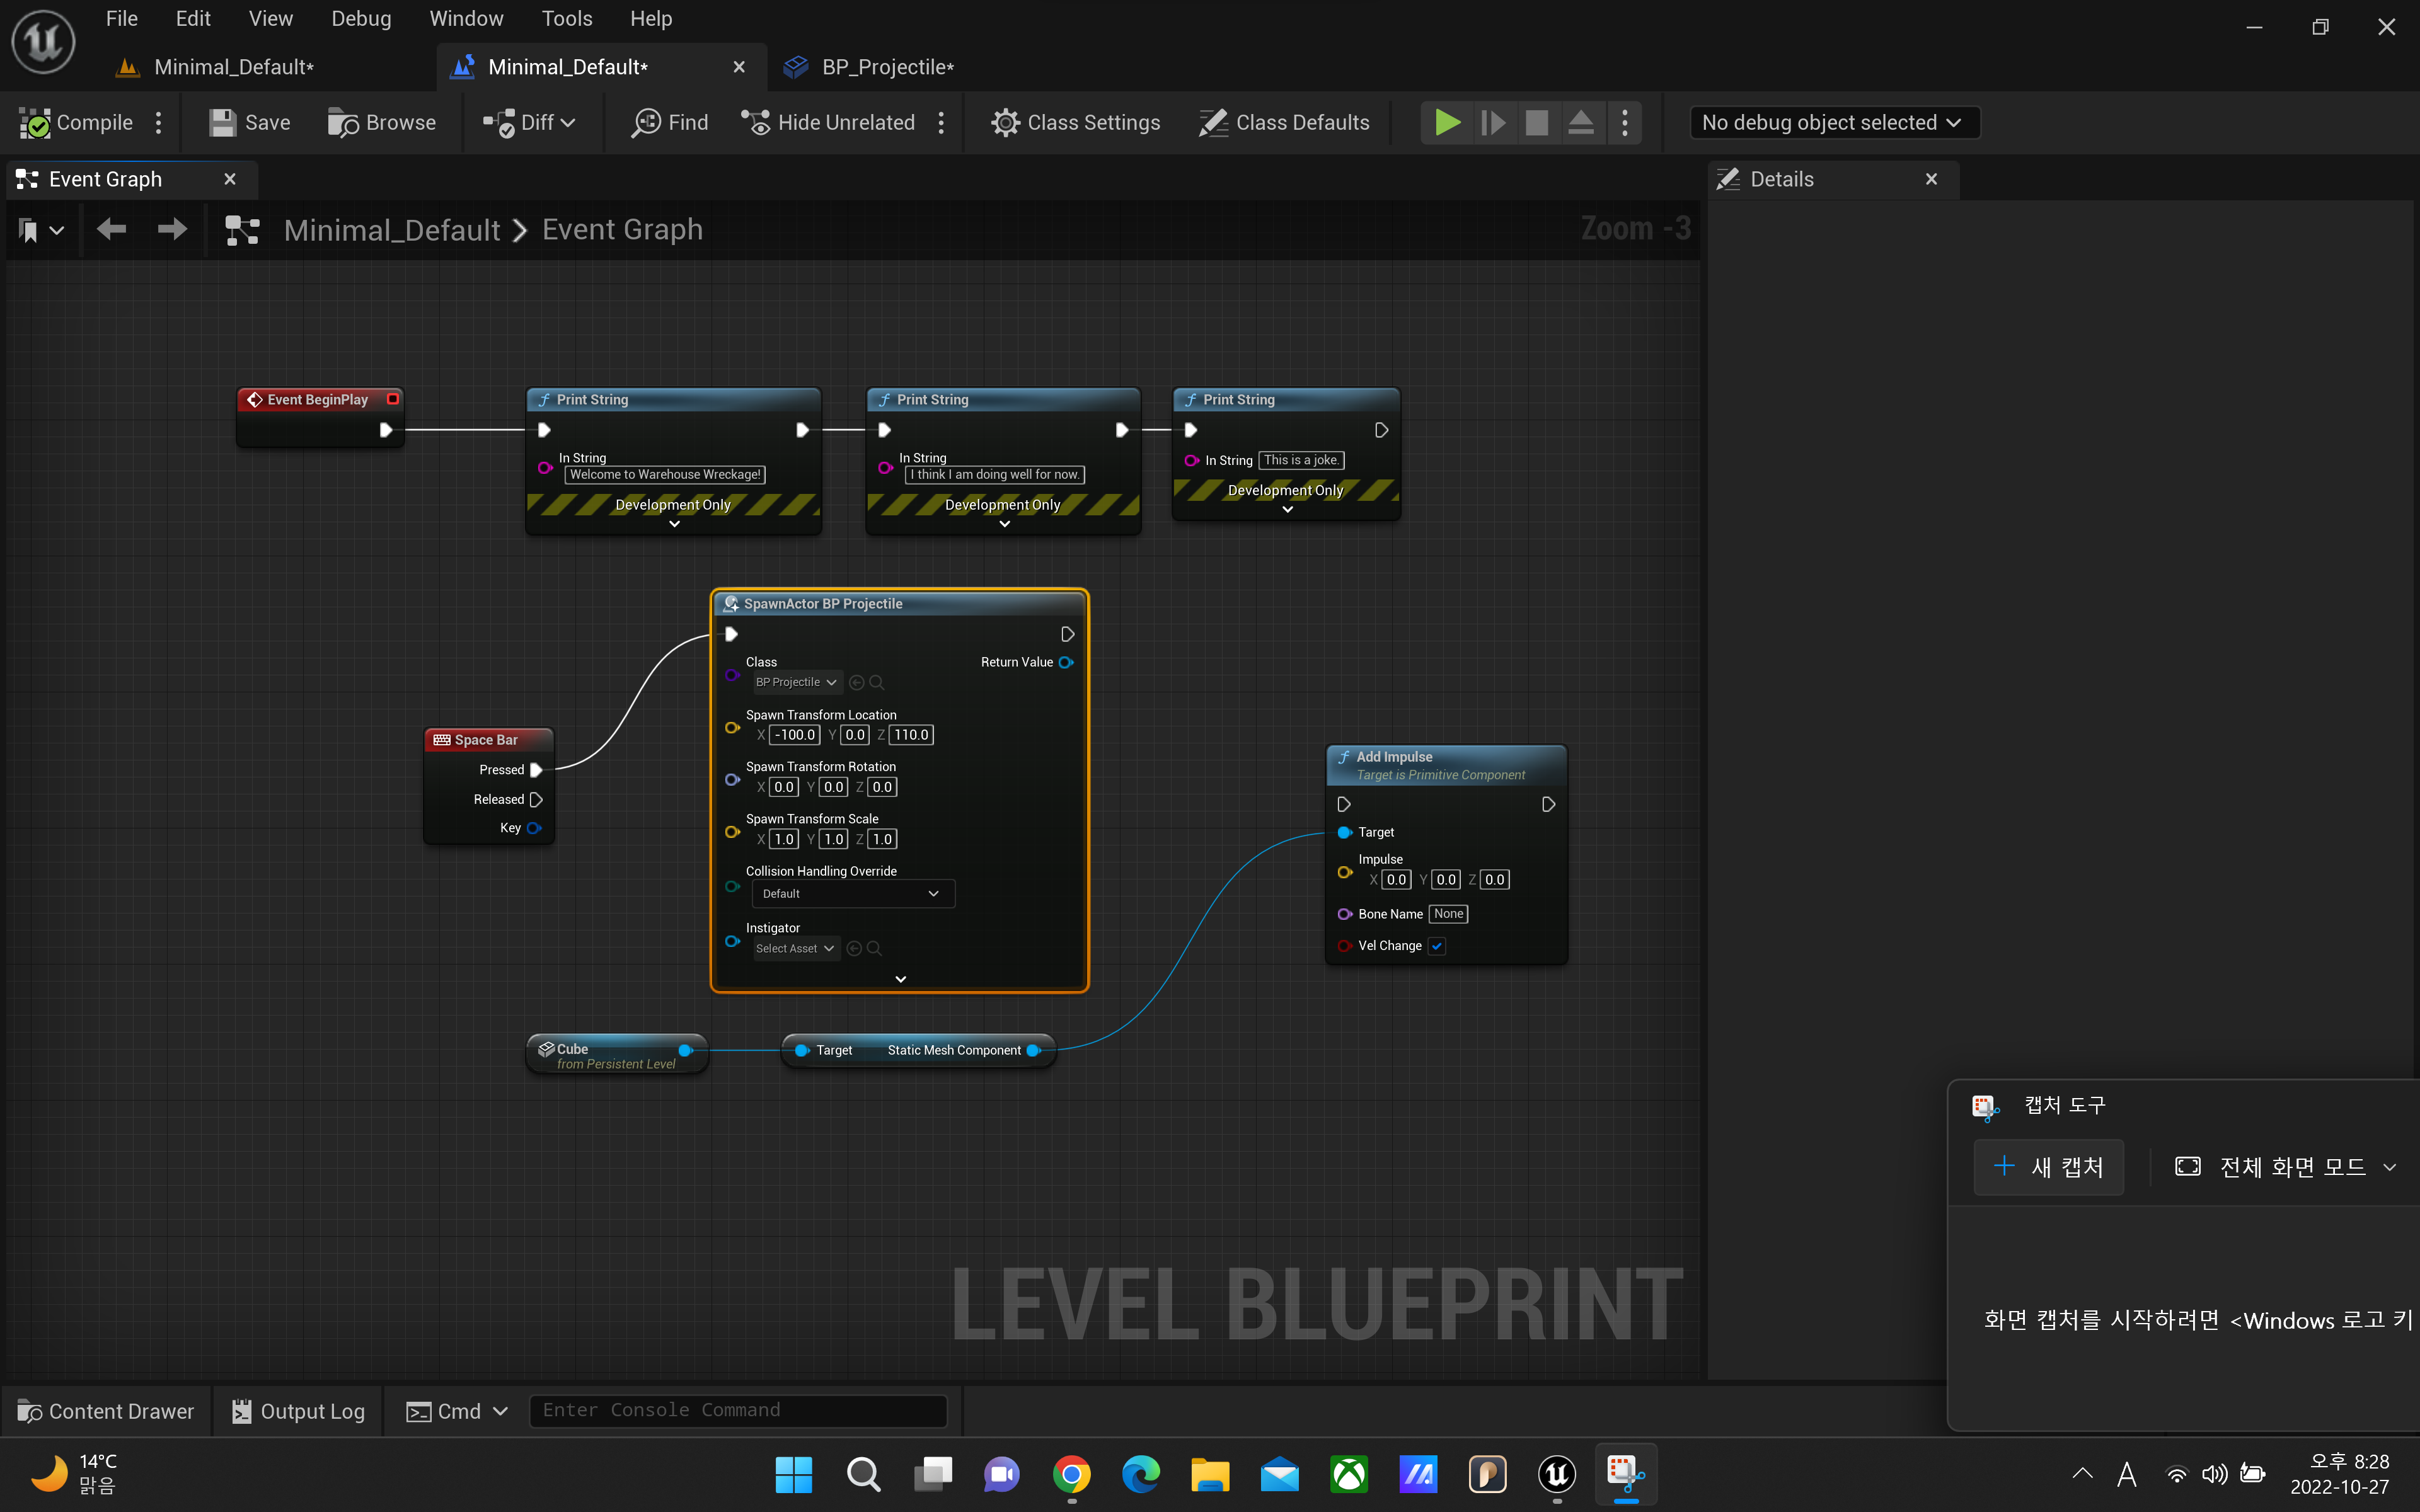Open the BP Projectile class dropdown
Viewport: 2420px width, 1512px height.
[x=796, y=681]
